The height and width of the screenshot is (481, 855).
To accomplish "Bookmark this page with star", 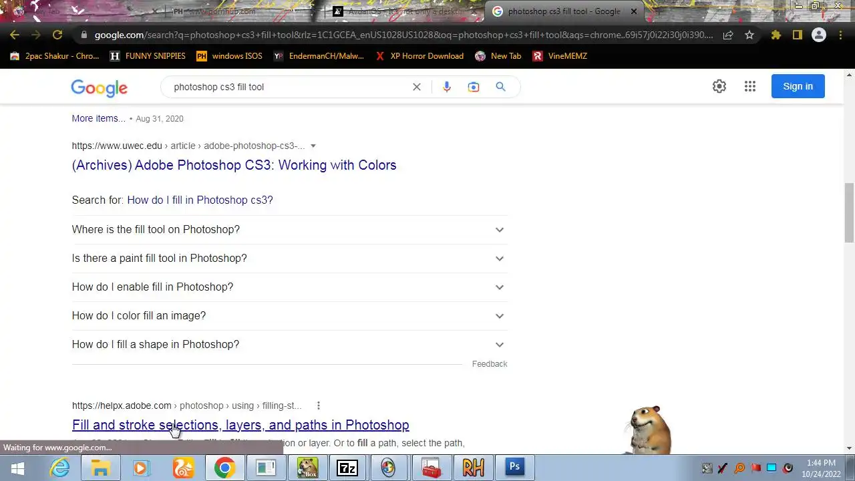I will click(749, 35).
